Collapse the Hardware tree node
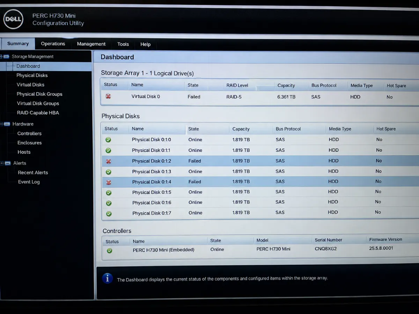This screenshot has height=314, width=419. (7, 124)
